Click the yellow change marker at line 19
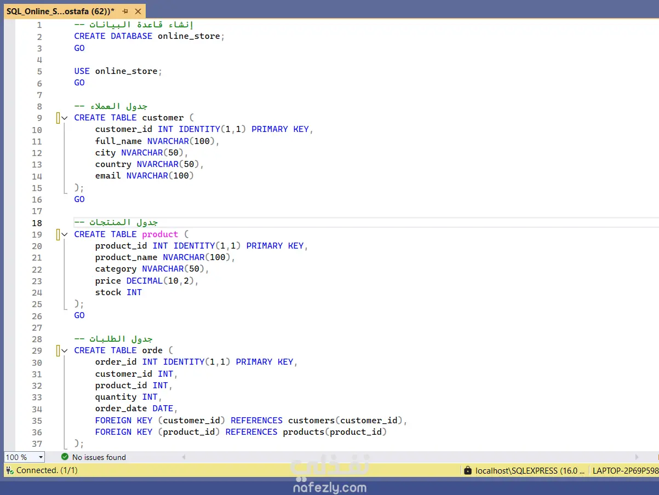The height and width of the screenshot is (495, 659). tap(58, 234)
